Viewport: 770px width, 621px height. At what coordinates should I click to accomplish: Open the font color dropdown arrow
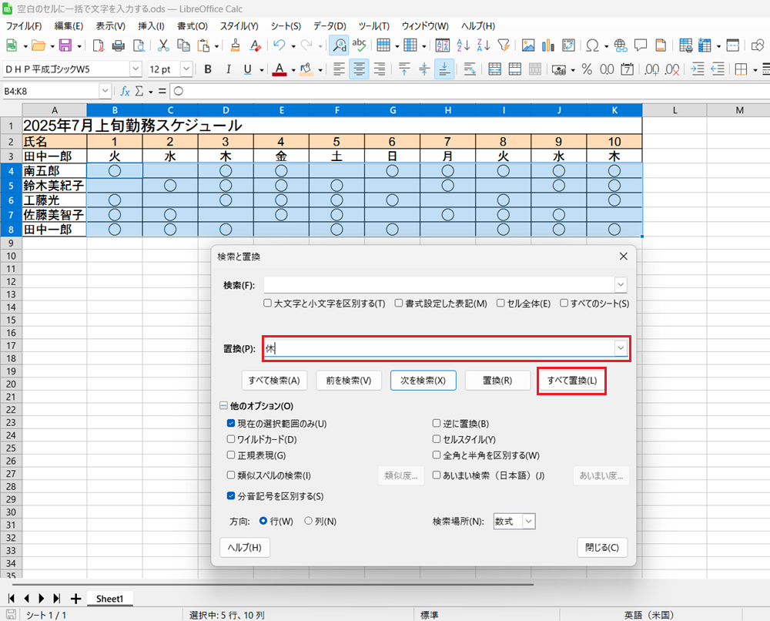(x=293, y=70)
